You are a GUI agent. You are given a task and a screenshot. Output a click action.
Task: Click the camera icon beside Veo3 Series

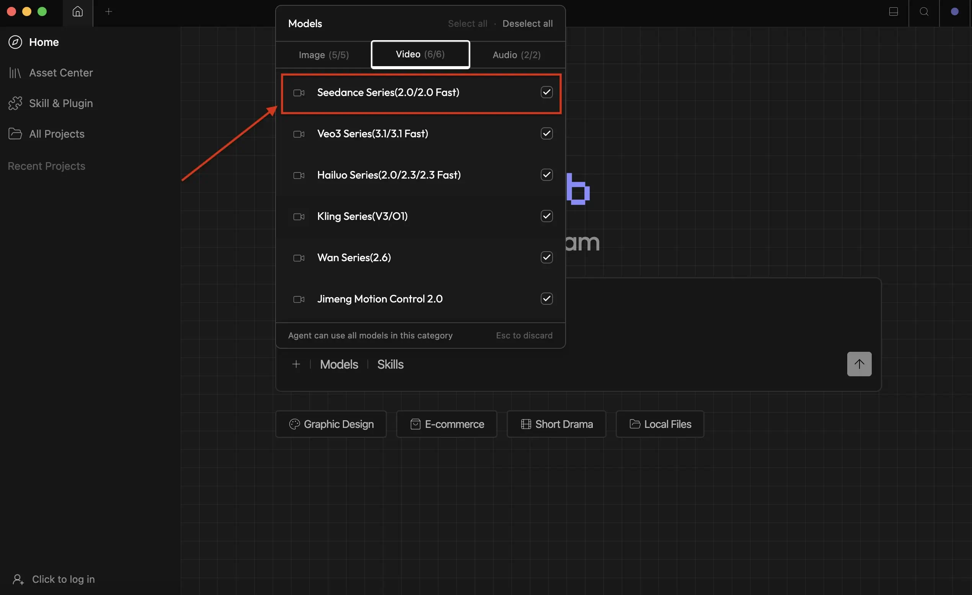(298, 134)
